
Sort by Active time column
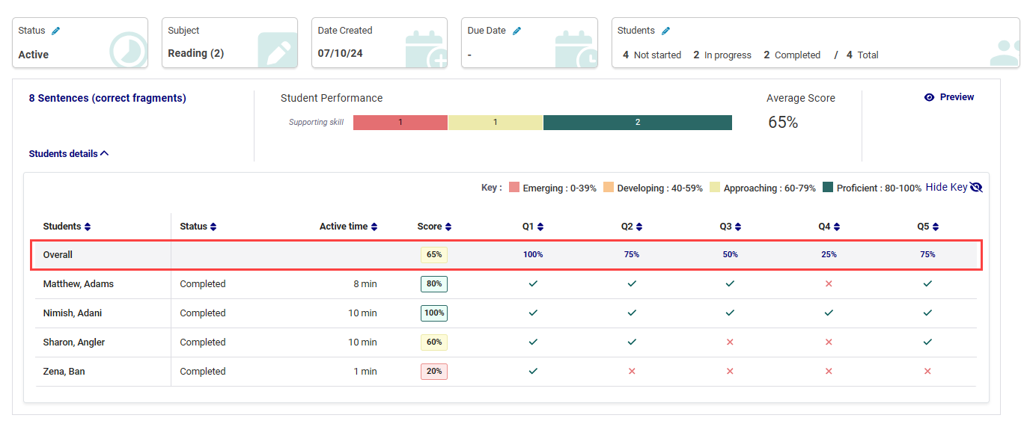(x=374, y=227)
